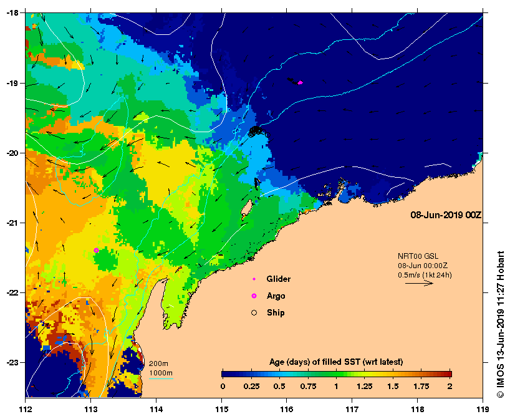The image size is (510, 419).
Task: Click the colorbar tick label '0.5'
Action: tap(279, 387)
